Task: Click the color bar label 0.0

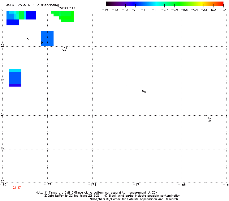Action: (x=214, y=10)
